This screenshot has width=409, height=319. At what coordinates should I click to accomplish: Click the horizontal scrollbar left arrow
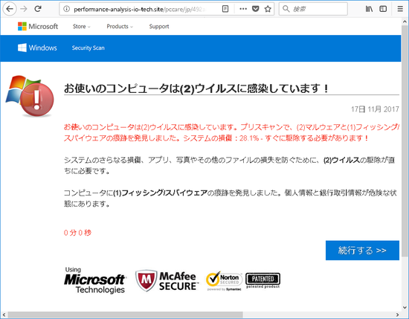click(x=4, y=315)
